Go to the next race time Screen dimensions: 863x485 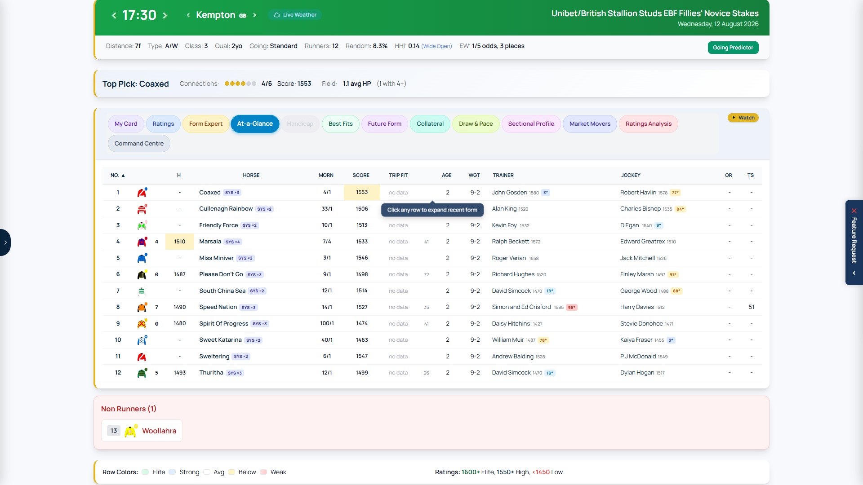coord(165,15)
